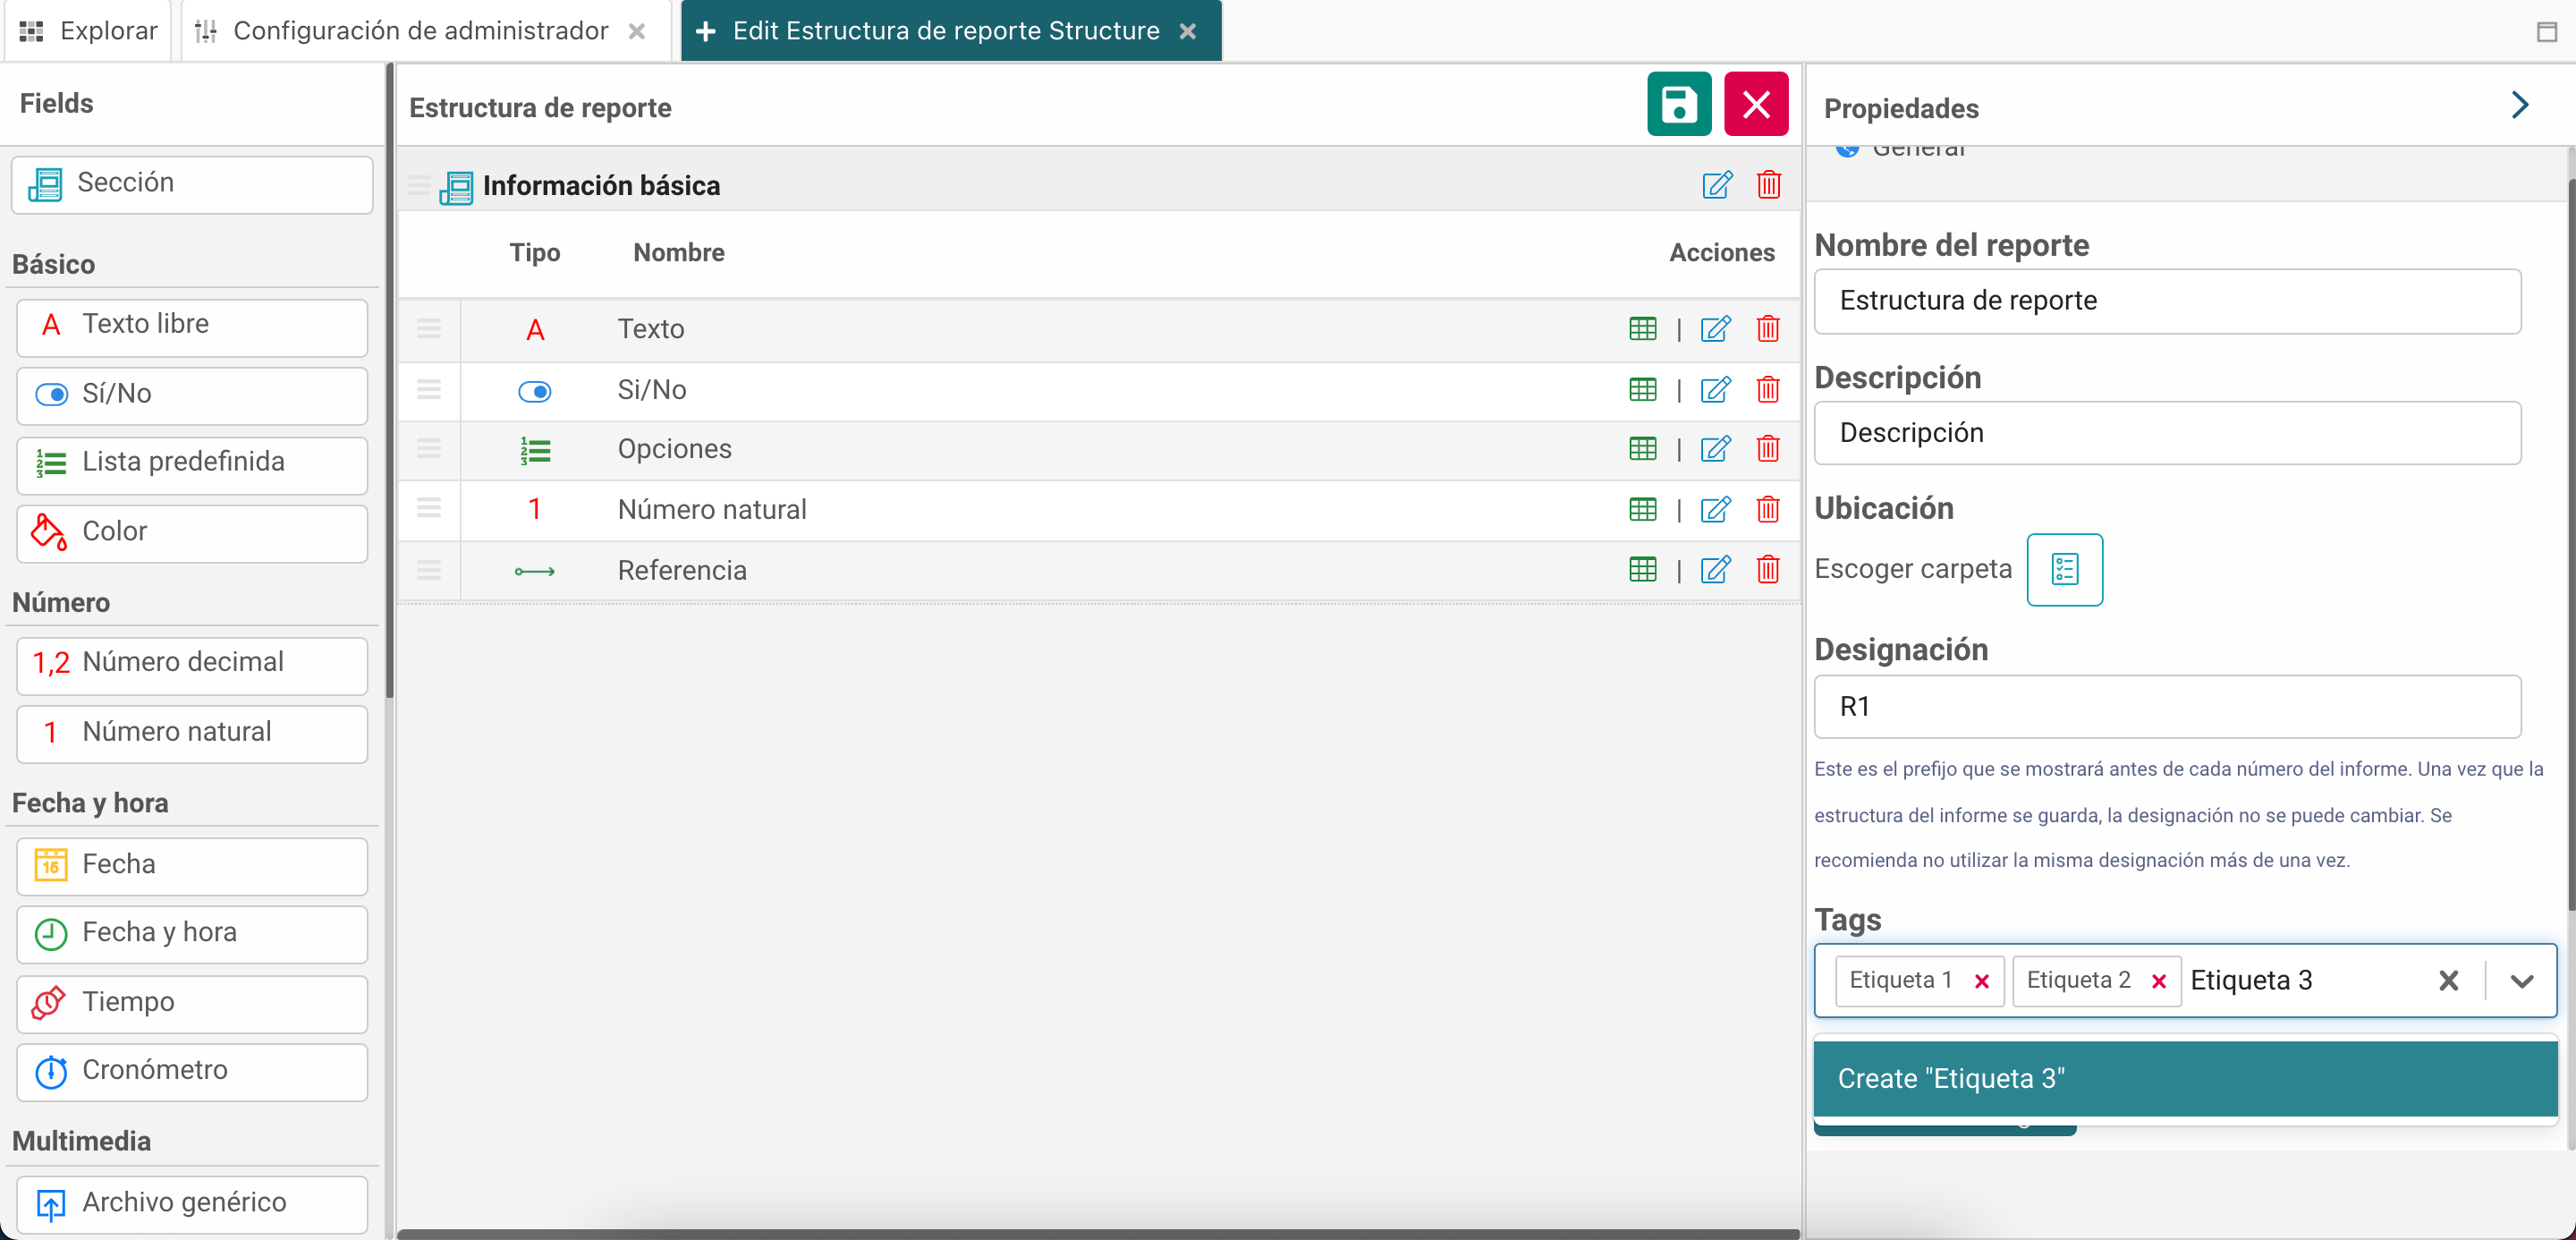Open the Tags dropdown arrow
Viewport: 2576px width, 1240px height.
[x=2521, y=981]
